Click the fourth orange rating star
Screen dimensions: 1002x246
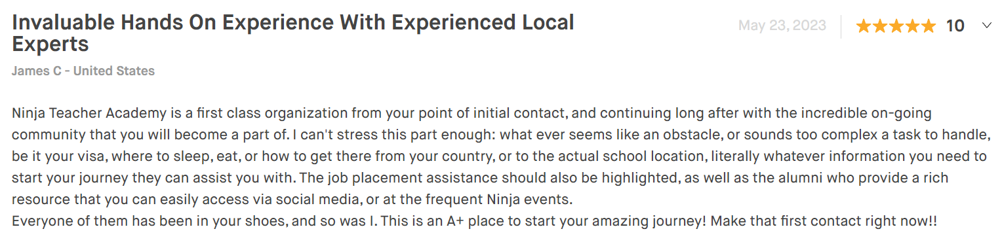[x=912, y=26]
